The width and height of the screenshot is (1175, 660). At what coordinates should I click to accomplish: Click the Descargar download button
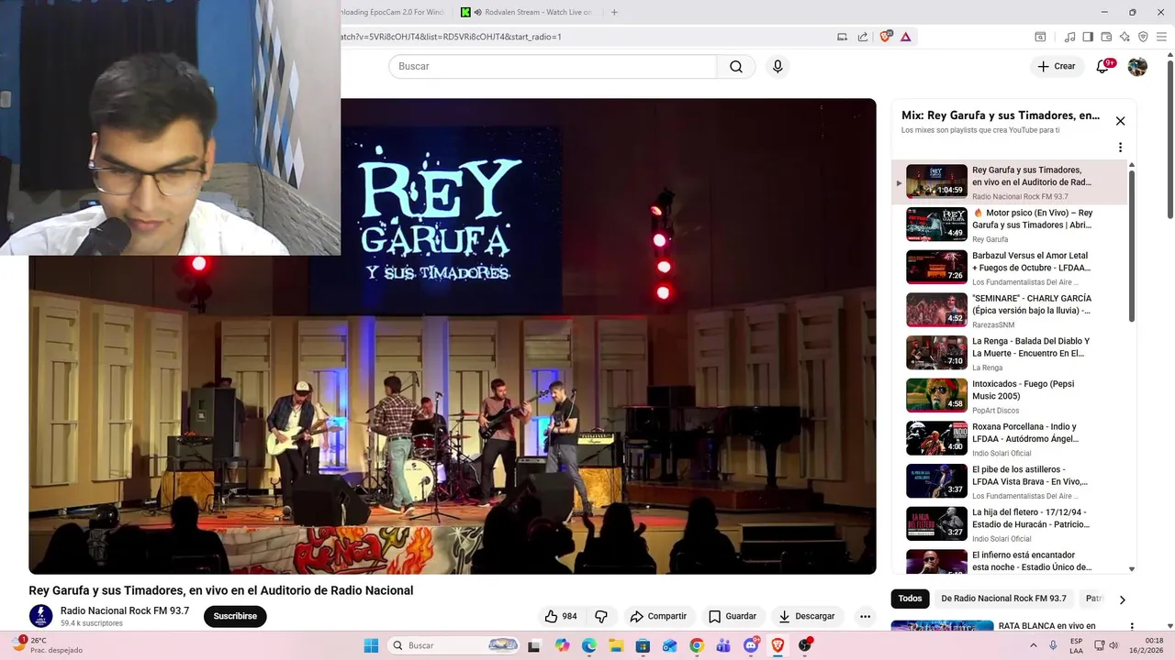pyautogui.click(x=806, y=616)
